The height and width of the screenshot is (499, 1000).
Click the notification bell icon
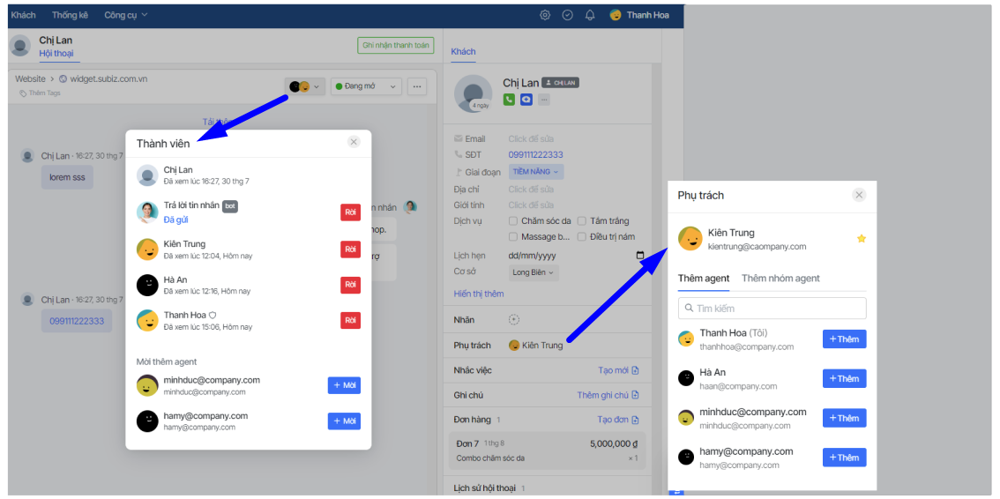tap(590, 15)
